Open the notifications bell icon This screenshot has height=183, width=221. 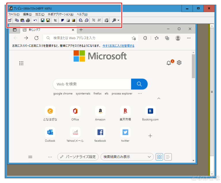coord(169,63)
